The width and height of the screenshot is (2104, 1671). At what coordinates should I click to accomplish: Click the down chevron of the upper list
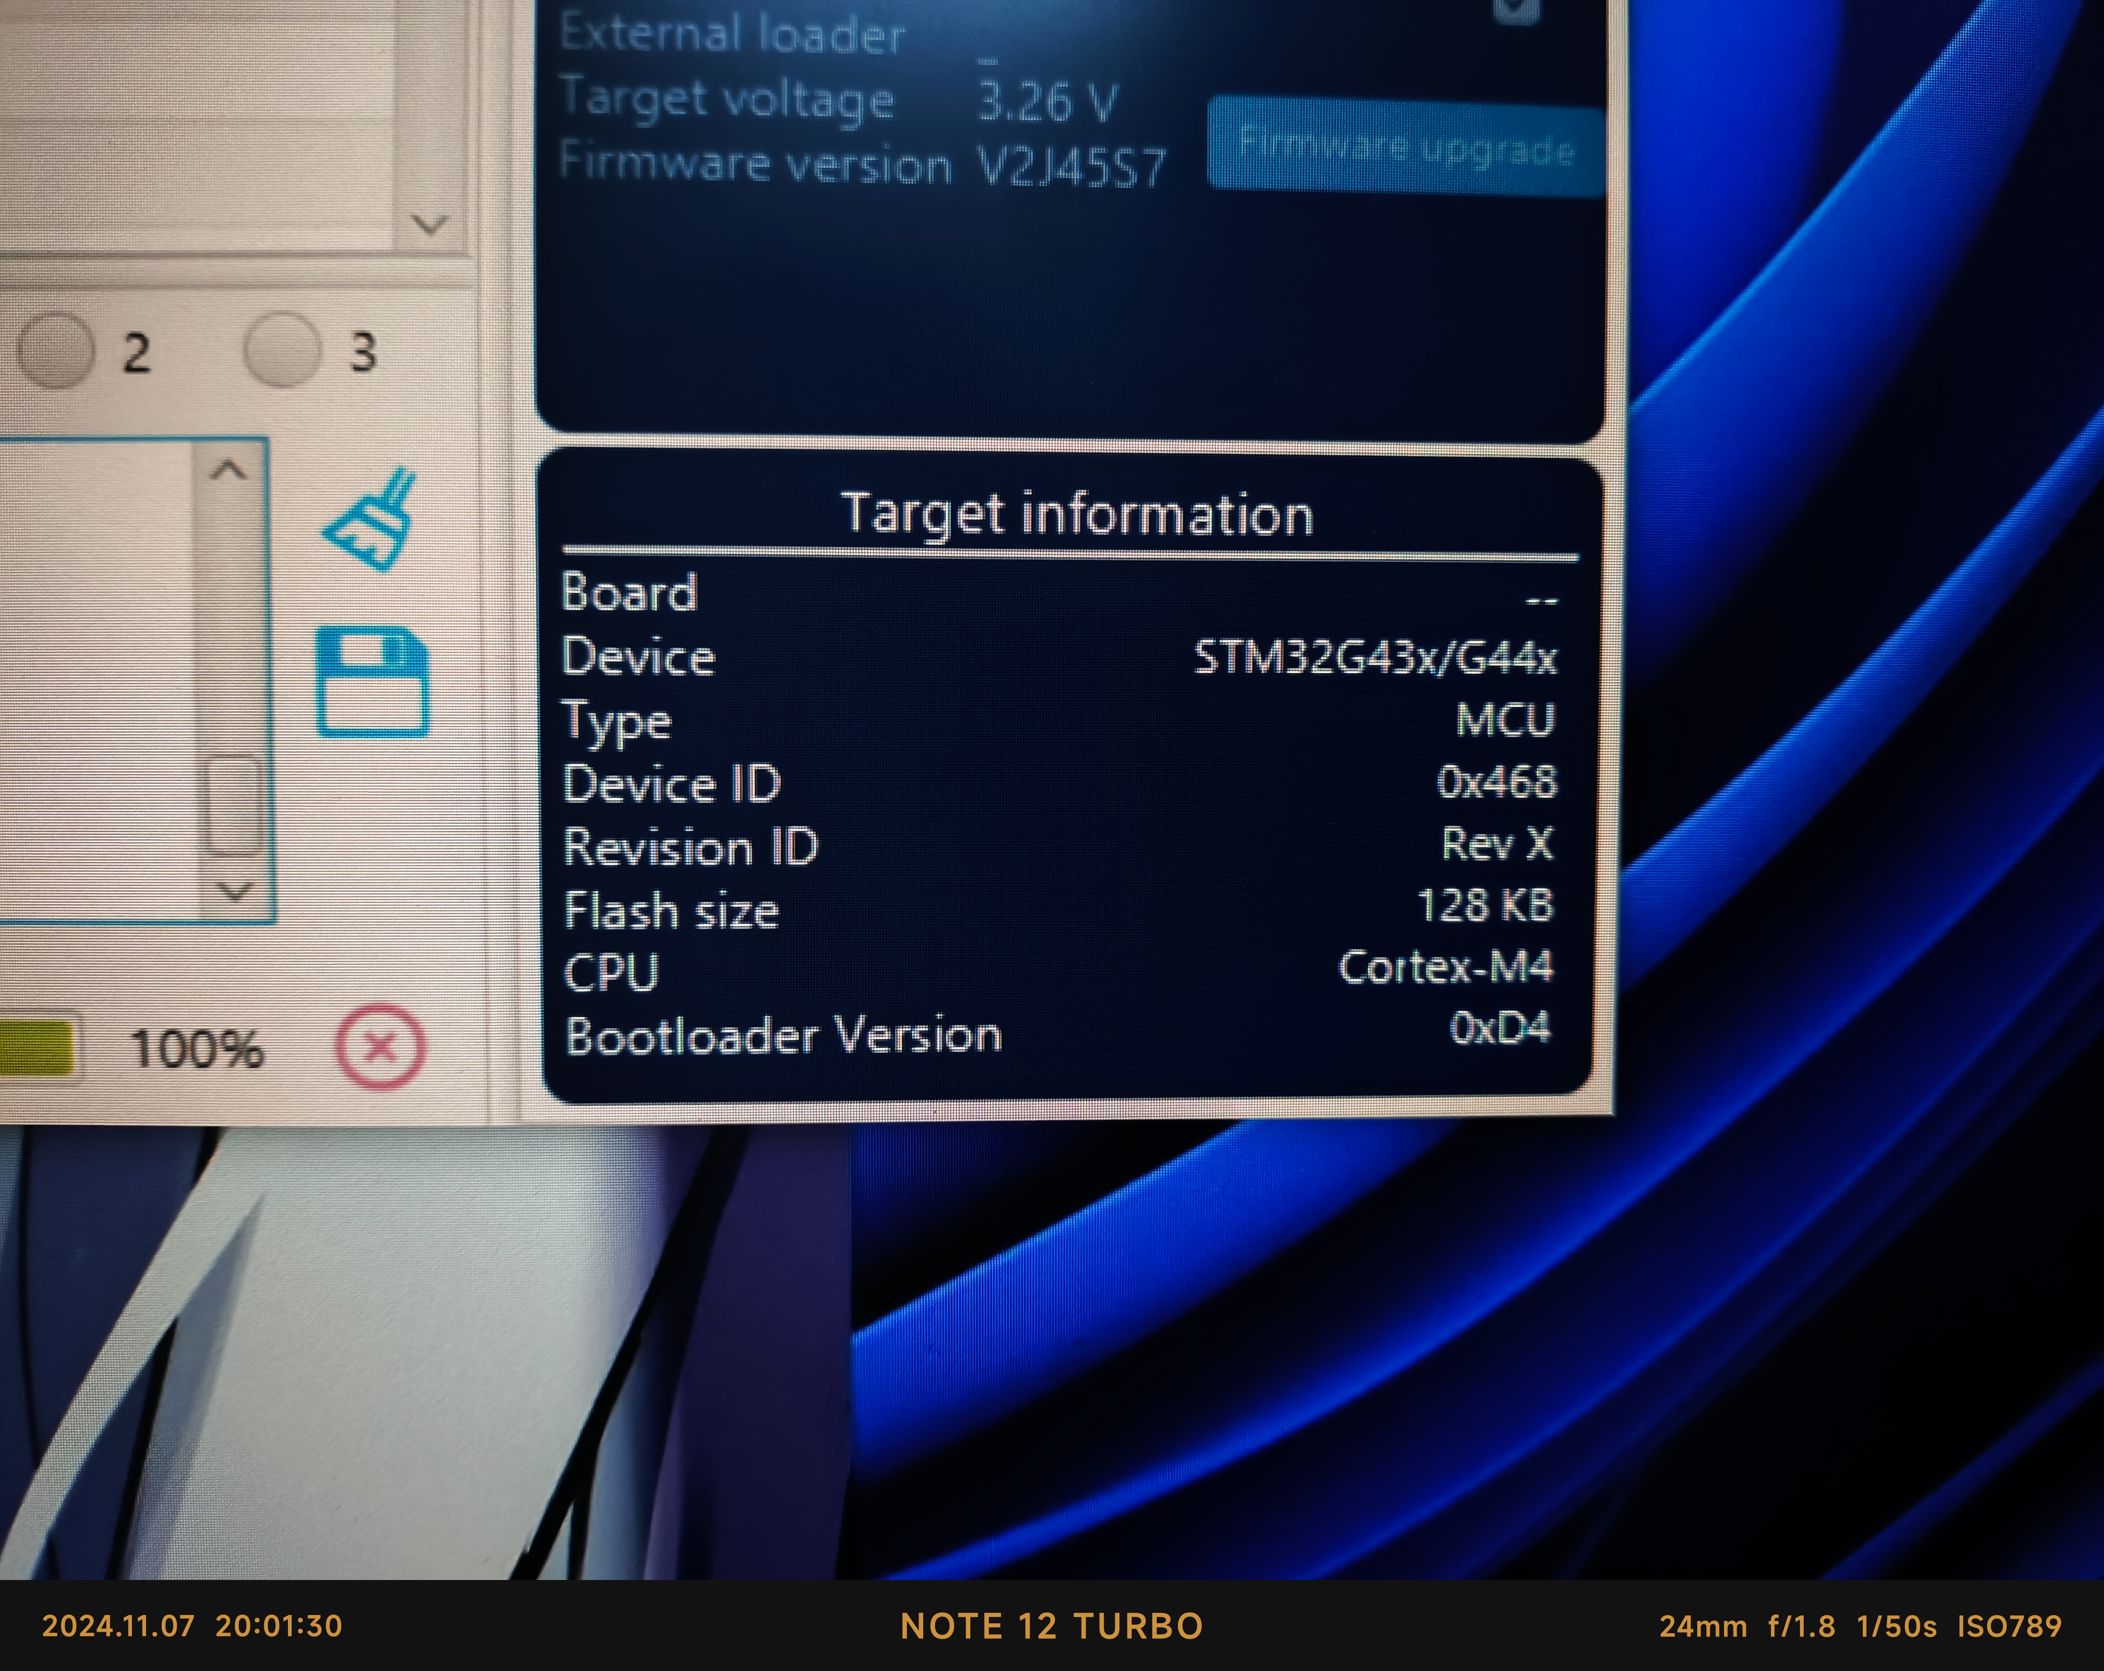pyautogui.click(x=430, y=224)
